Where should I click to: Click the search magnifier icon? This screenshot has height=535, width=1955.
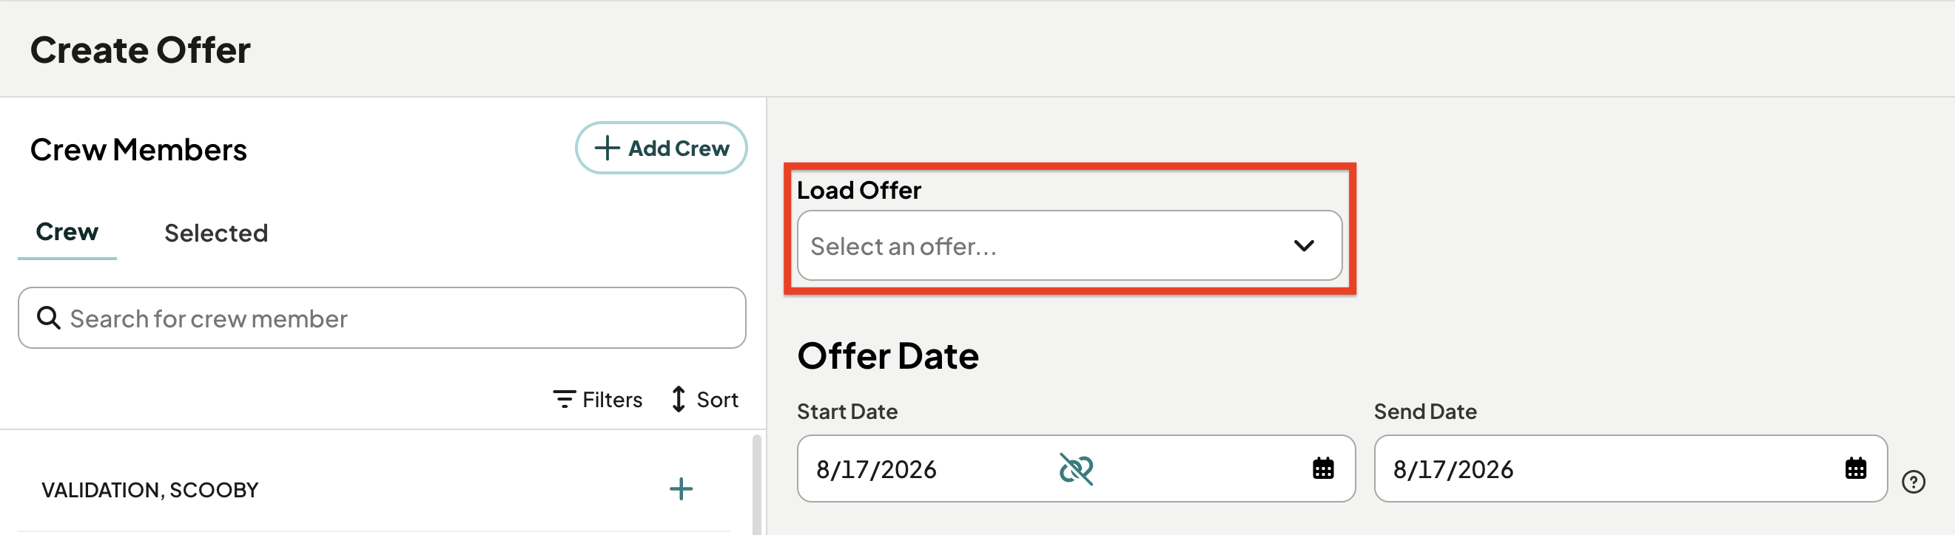(x=49, y=318)
